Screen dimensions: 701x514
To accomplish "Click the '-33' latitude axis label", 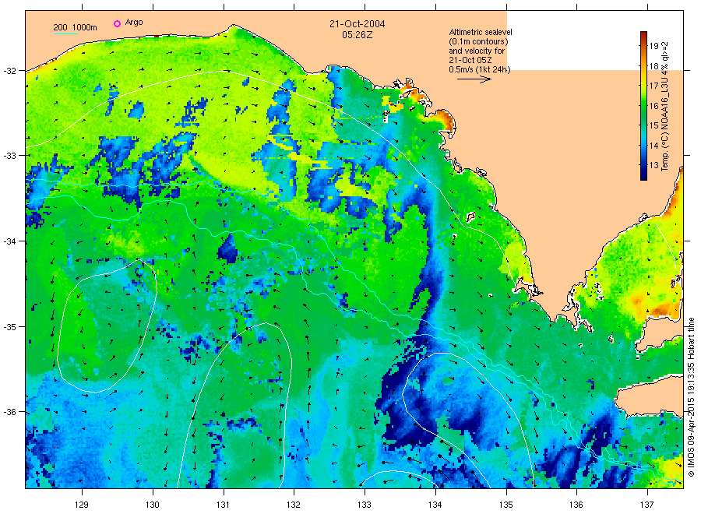I will [9, 156].
